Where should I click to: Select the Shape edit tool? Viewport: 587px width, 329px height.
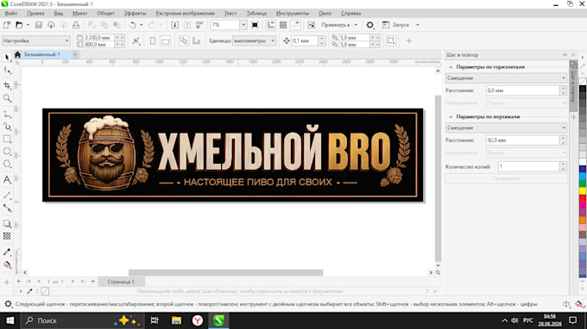[x=7, y=71]
